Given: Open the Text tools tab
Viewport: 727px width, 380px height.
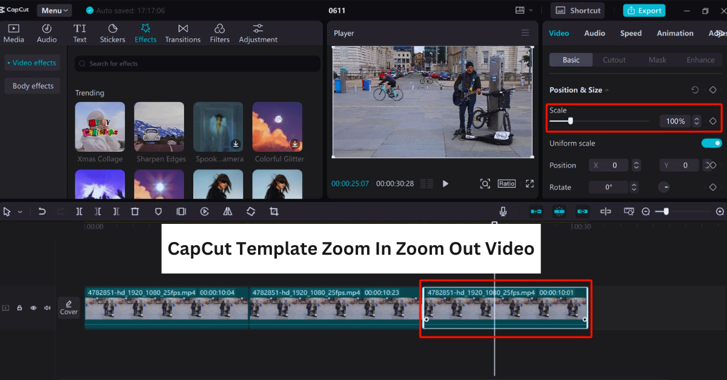Looking at the screenshot, I should [80, 33].
